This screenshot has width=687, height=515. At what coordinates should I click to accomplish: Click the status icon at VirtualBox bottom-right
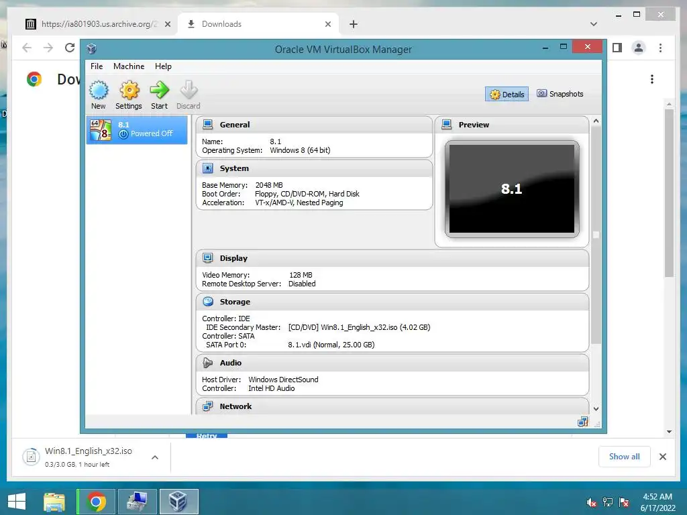tap(583, 422)
